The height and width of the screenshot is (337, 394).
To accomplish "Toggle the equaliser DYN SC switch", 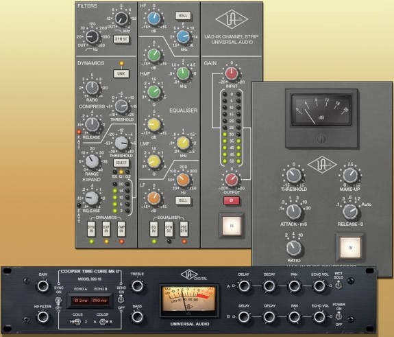I will tap(169, 229).
